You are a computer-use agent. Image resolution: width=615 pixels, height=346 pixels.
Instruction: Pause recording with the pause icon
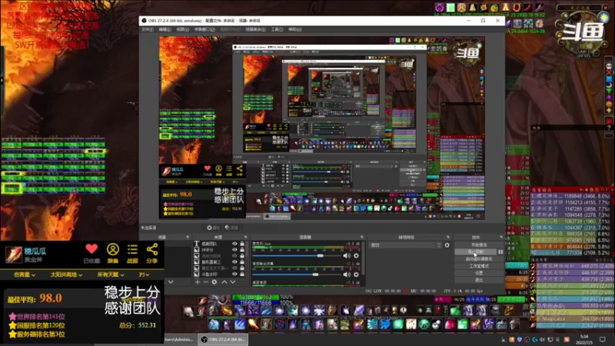(x=500, y=252)
